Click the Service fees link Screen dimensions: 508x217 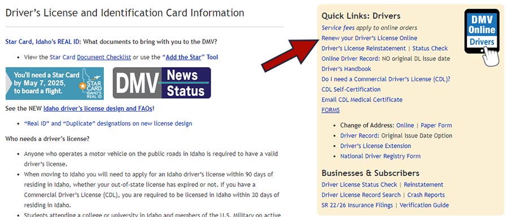[338, 28]
